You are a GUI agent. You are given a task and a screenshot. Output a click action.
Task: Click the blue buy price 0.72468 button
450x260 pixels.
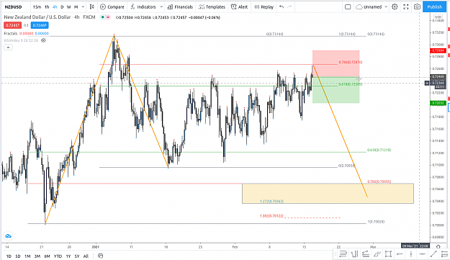[40, 25]
